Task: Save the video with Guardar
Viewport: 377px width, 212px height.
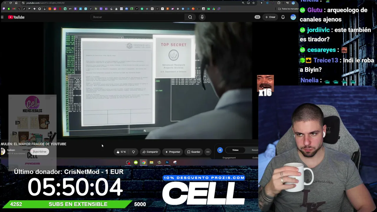Action: tap(194, 152)
